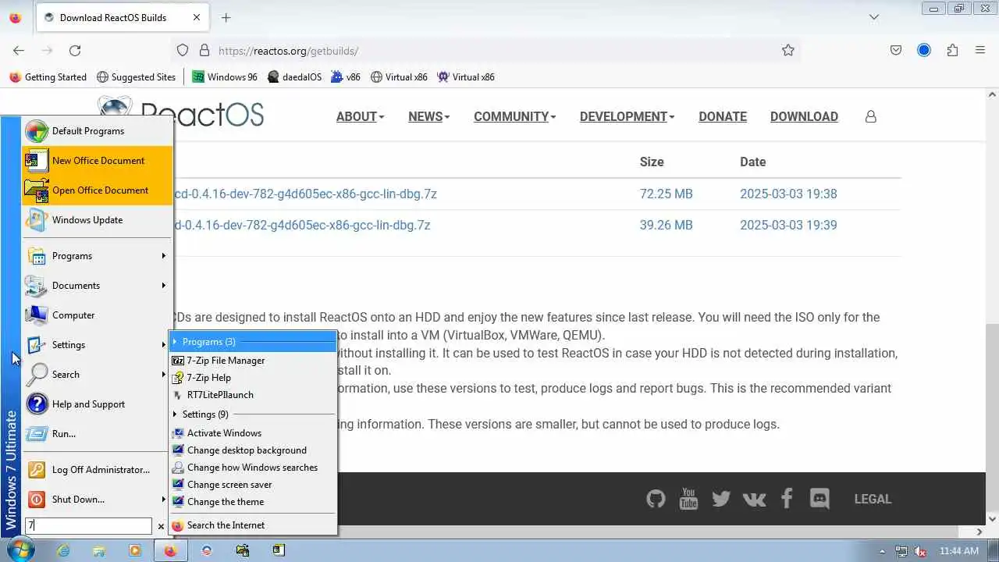Open the DOWNLOAD page link
This screenshot has width=999, height=562.
pos(804,116)
